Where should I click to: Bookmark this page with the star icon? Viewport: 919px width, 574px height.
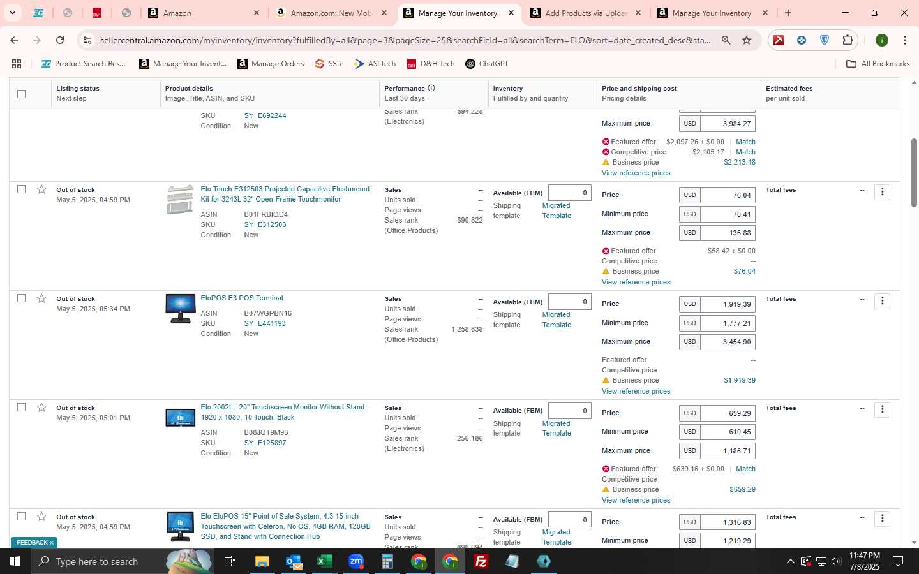[747, 40]
